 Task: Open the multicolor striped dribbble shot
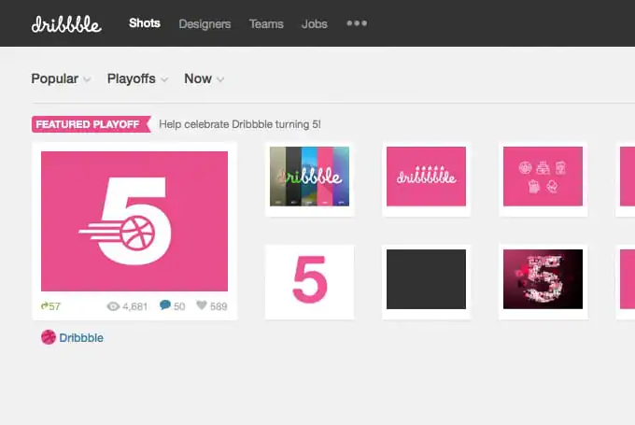(309, 177)
